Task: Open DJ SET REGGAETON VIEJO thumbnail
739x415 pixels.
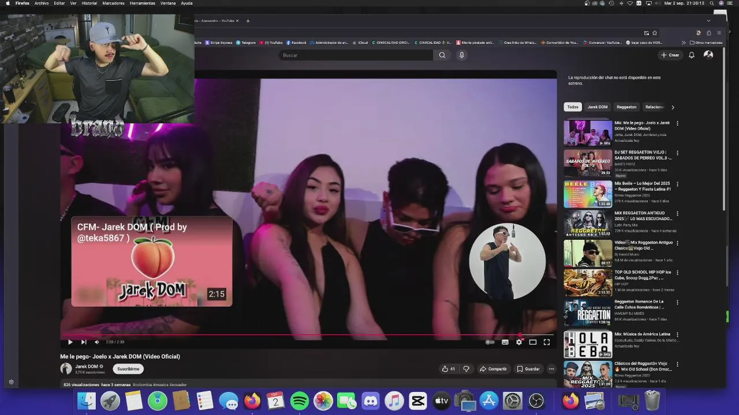Action: [588, 163]
